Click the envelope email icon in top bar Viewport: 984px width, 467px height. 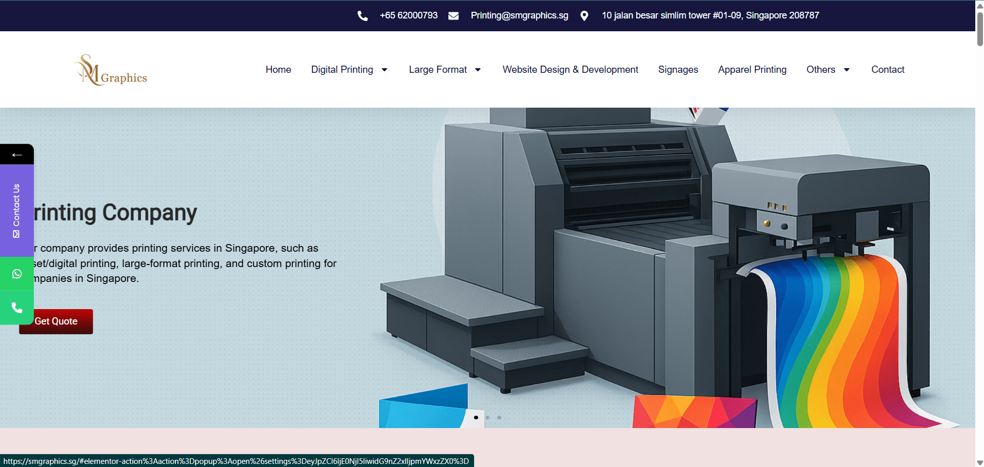pos(454,16)
